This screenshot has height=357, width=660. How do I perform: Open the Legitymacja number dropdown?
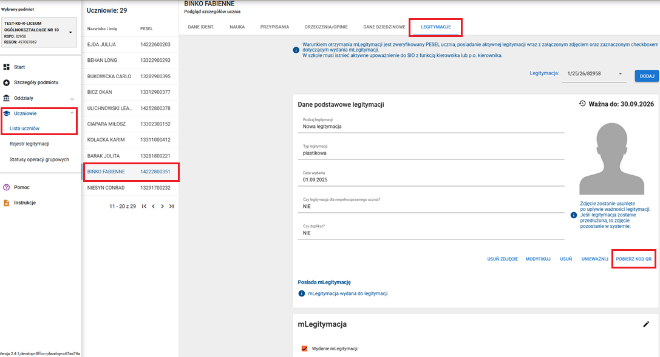pyautogui.click(x=621, y=74)
